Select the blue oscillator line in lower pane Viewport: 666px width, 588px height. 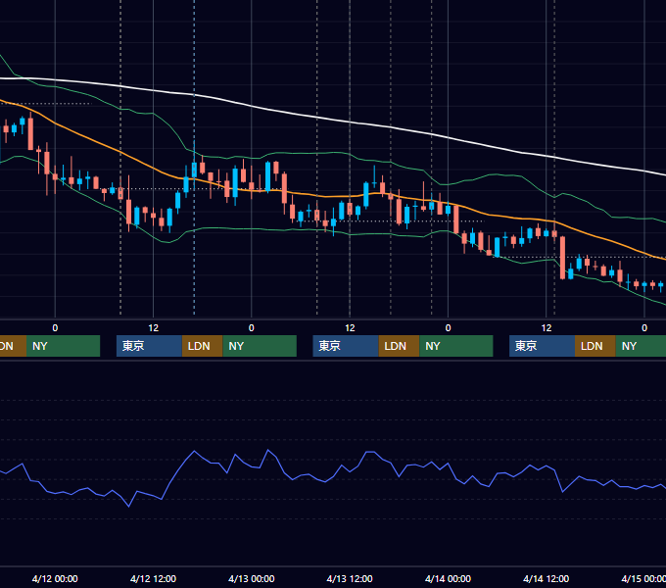click(333, 478)
